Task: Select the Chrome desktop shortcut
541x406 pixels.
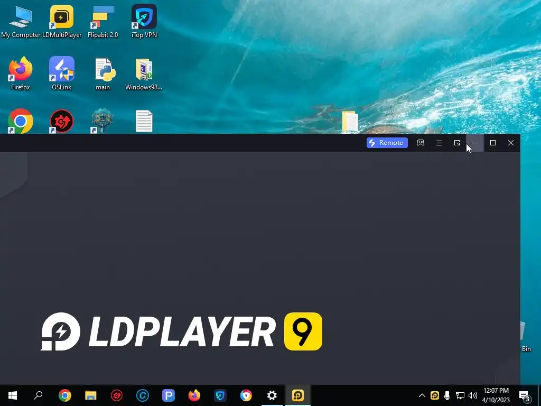Action: [21, 121]
